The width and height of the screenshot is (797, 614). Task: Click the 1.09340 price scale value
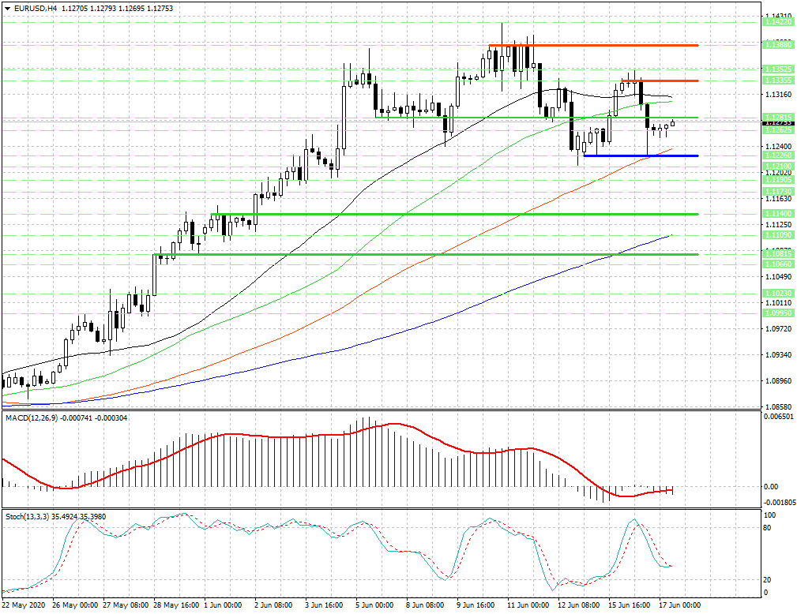[x=778, y=355]
